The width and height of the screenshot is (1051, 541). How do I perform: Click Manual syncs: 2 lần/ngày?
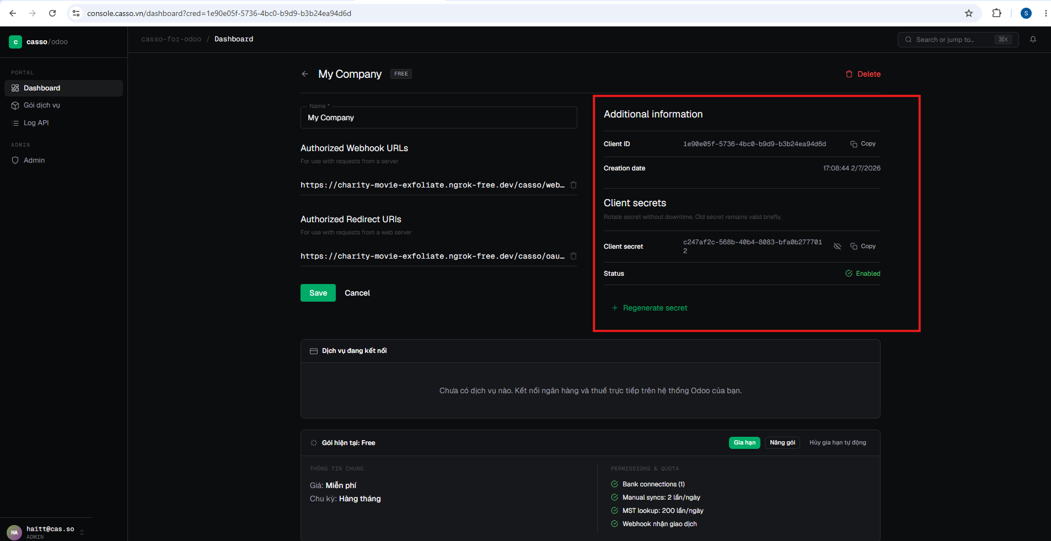click(661, 497)
